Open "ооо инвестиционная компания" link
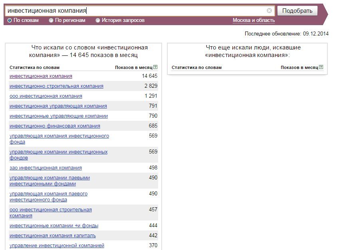The width and height of the screenshot is (337, 250). [x=46, y=96]
